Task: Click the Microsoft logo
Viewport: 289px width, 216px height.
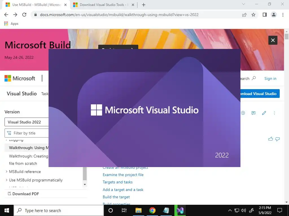Action: tap(20, 78)
